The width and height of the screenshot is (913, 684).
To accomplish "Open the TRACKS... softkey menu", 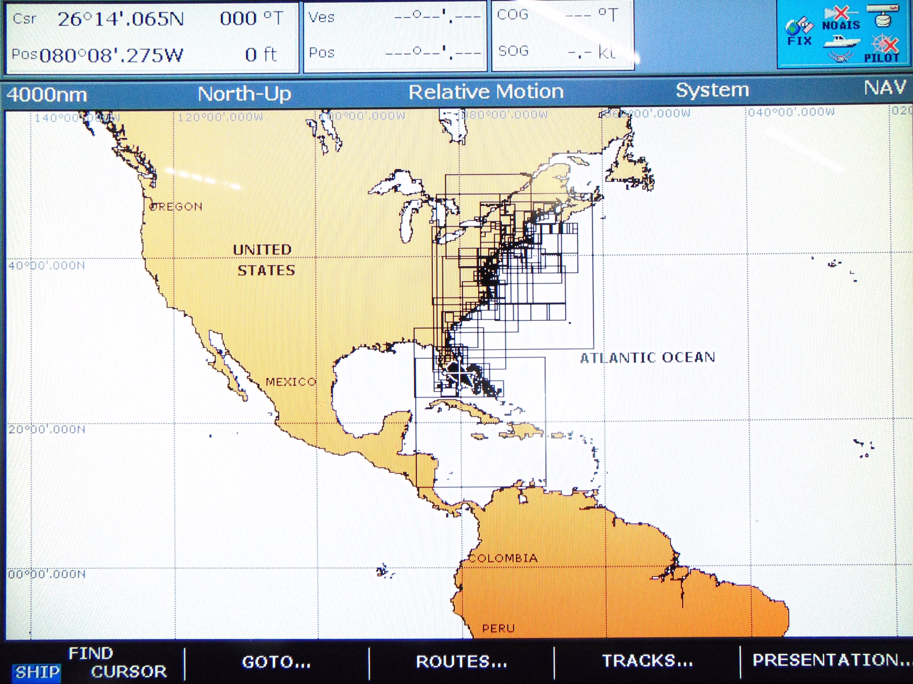I will click(x=647, y=661).
